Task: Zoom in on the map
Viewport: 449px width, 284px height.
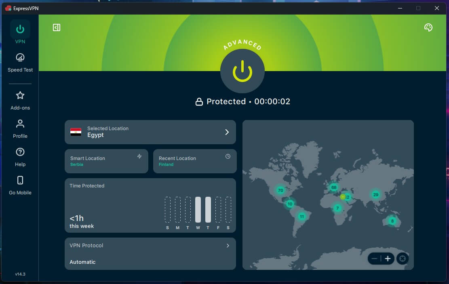Action: coord(388,259)
